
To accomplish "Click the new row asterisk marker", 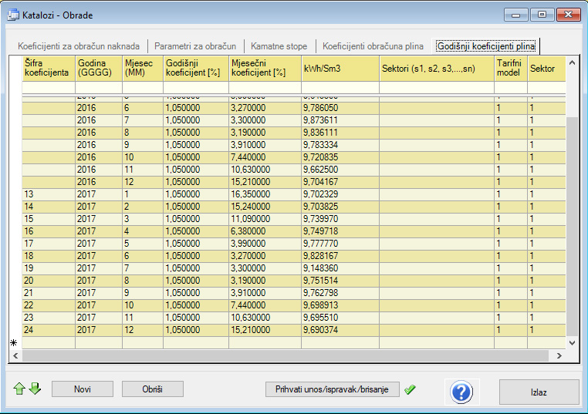I will 14,342.
